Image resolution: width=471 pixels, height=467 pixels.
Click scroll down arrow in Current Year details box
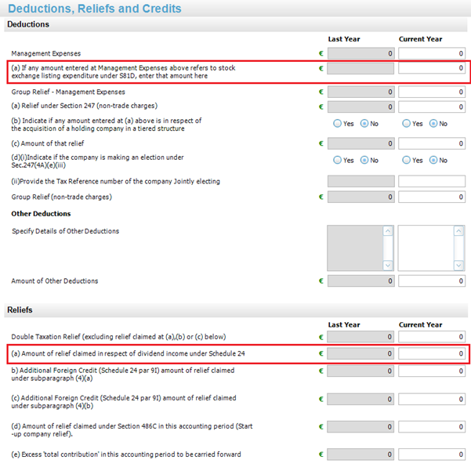coord(458,265)
